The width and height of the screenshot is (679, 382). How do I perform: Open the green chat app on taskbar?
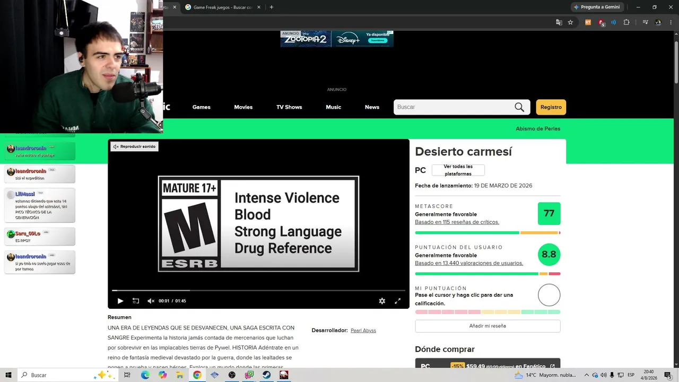pos(249,375)
